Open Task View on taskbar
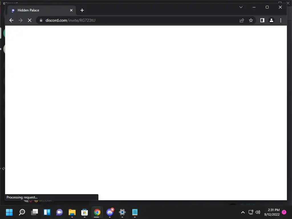Viewport: 292px width, 219px height. point(35,212)
